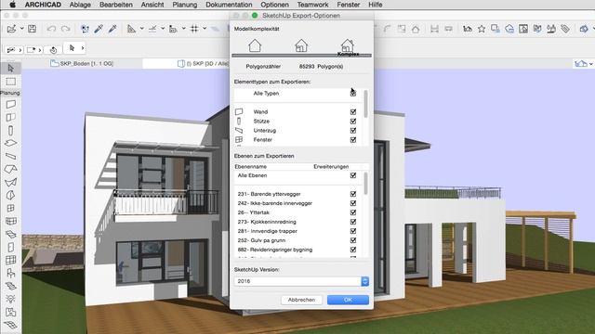Click the Erweiterungen column header

(331, 167)
